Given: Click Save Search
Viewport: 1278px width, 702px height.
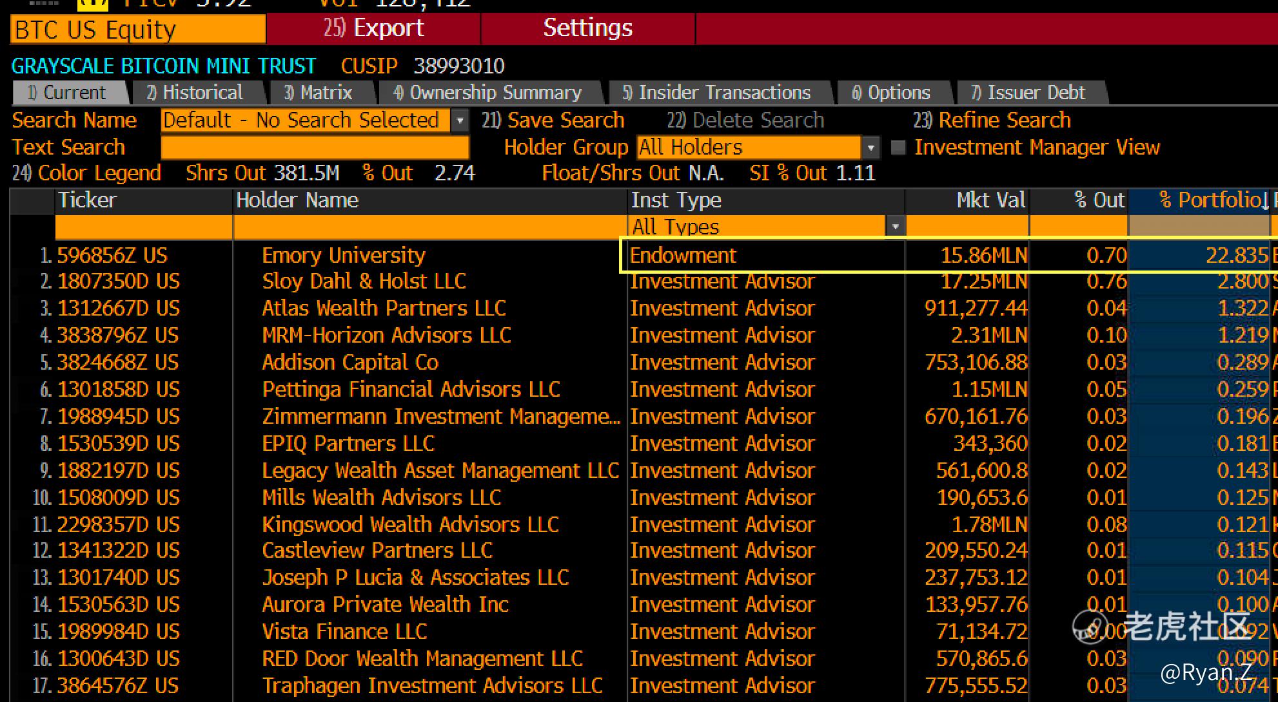Looking at the screenshot, I should (x=553, y=120).
